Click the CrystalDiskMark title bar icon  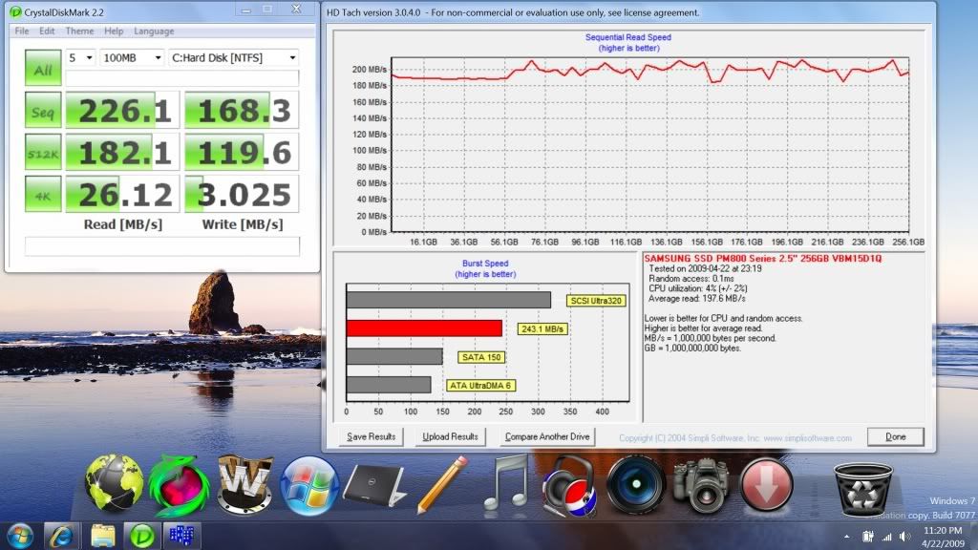coord(15,11)
